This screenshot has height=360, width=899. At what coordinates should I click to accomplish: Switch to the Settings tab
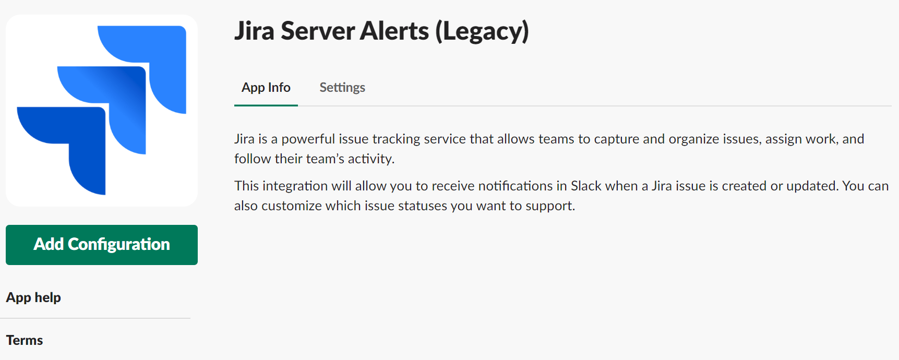(x=342, y=87)
